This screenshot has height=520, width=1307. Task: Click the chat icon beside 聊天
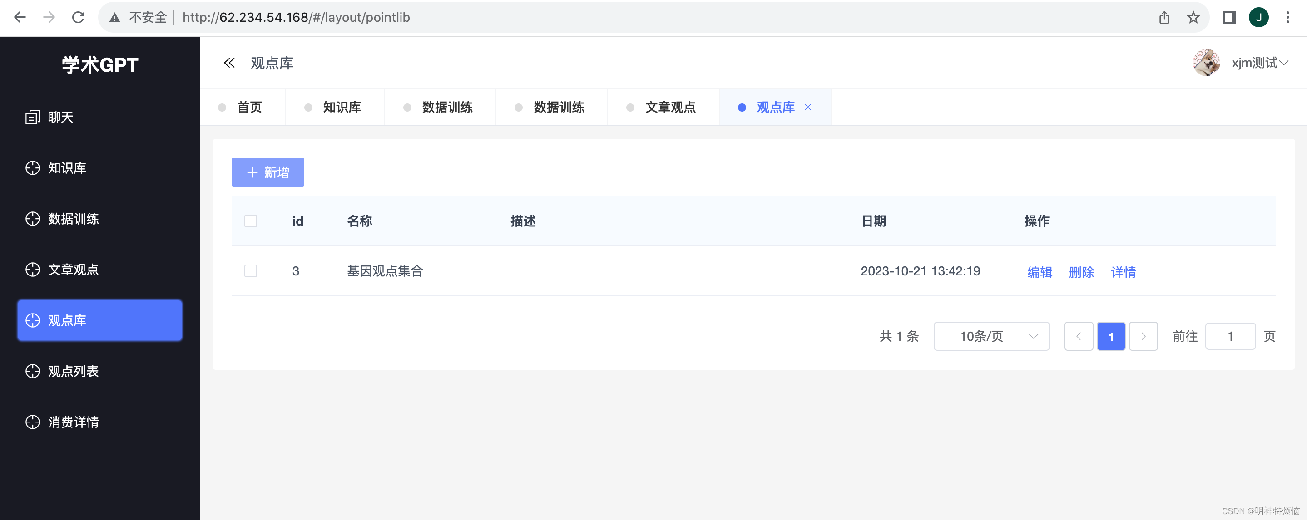tap(33, 117)
